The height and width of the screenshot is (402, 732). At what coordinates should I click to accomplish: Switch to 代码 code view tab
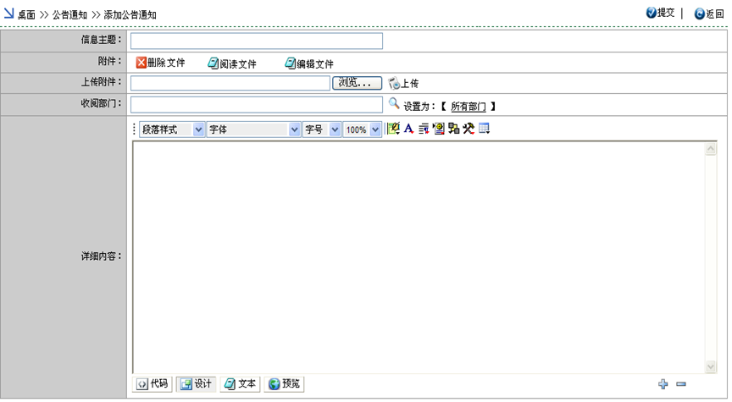[152, 384]
